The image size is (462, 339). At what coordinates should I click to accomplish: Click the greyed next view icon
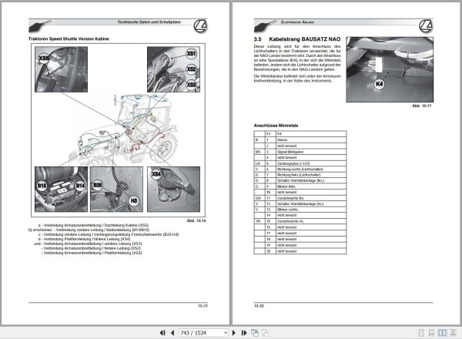[266, 333]
